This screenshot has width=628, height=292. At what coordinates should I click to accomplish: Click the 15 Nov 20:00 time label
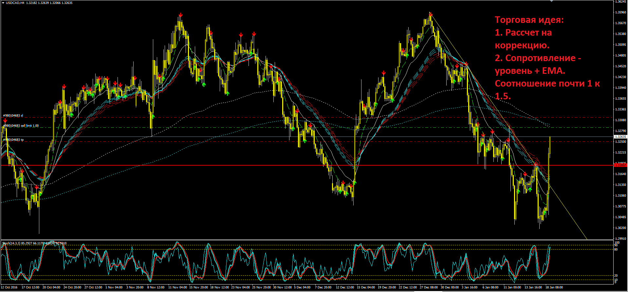click(x=198, y=287)
